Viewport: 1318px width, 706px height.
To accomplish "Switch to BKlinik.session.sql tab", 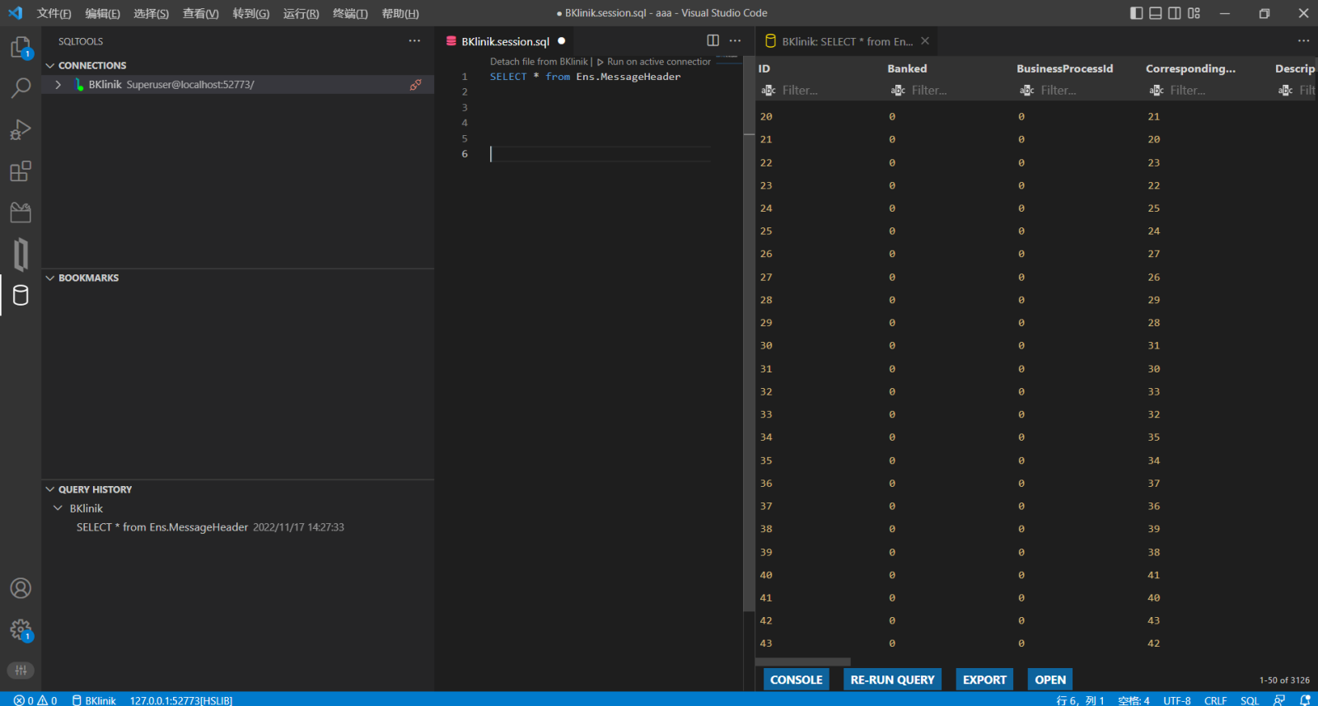I will click(504, 41).
